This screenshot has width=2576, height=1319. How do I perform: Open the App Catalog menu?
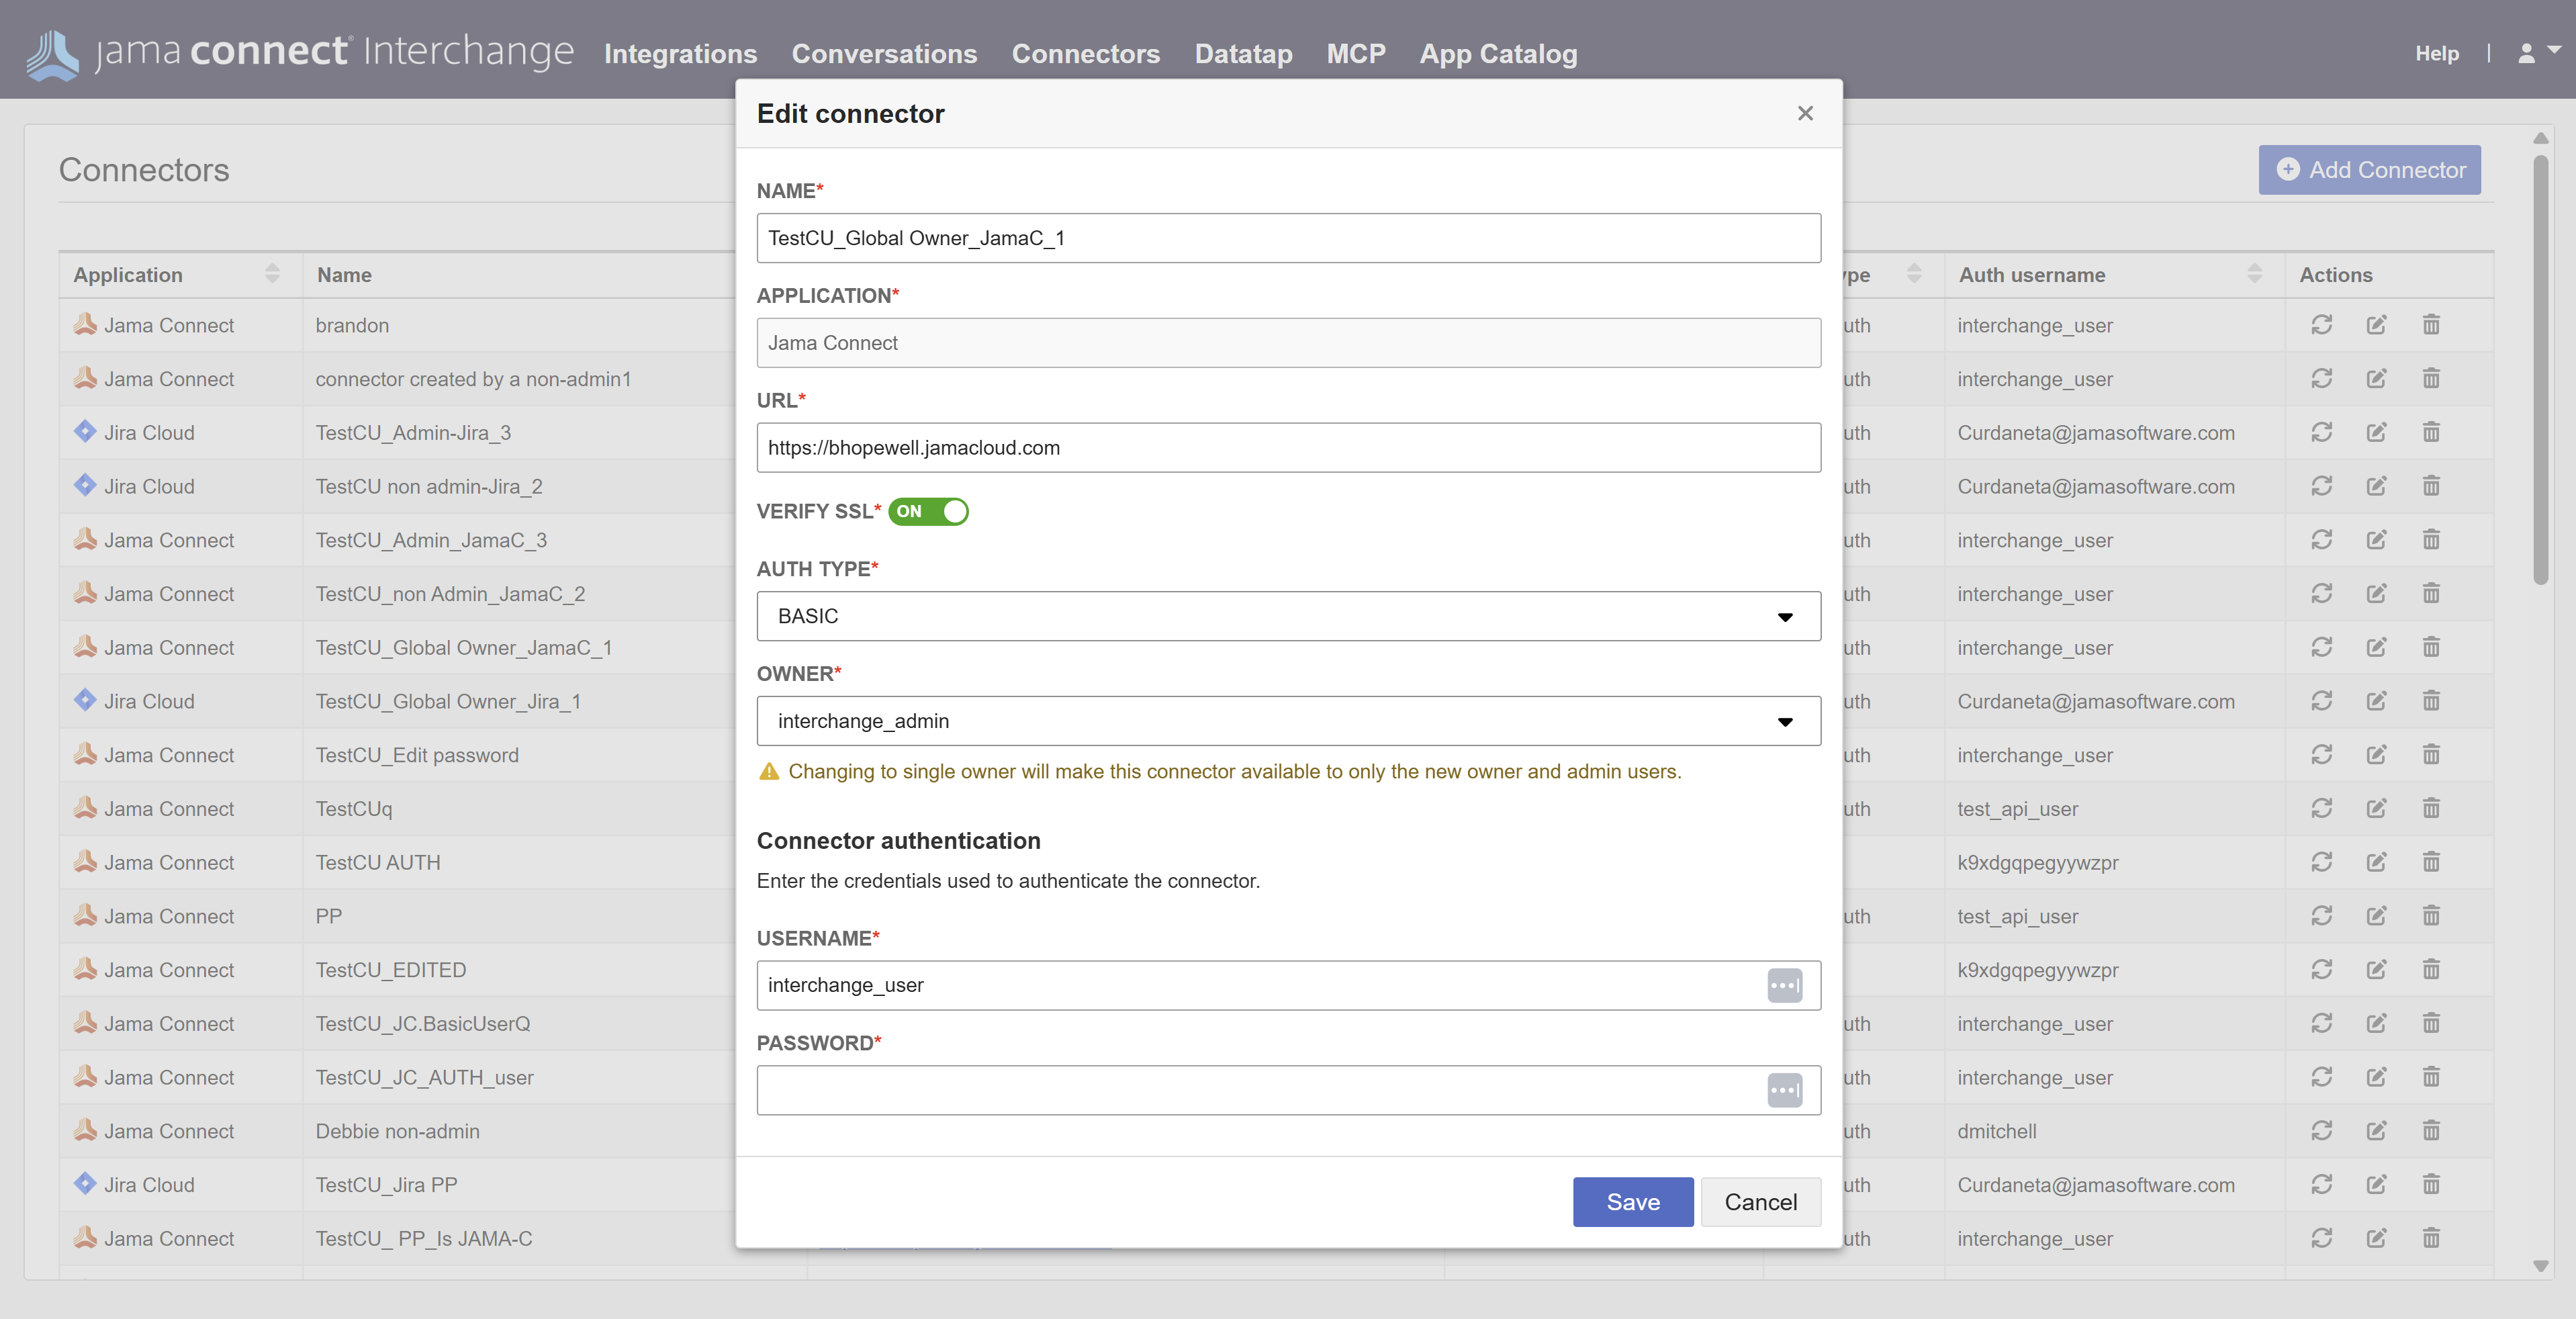(1498, 53)
